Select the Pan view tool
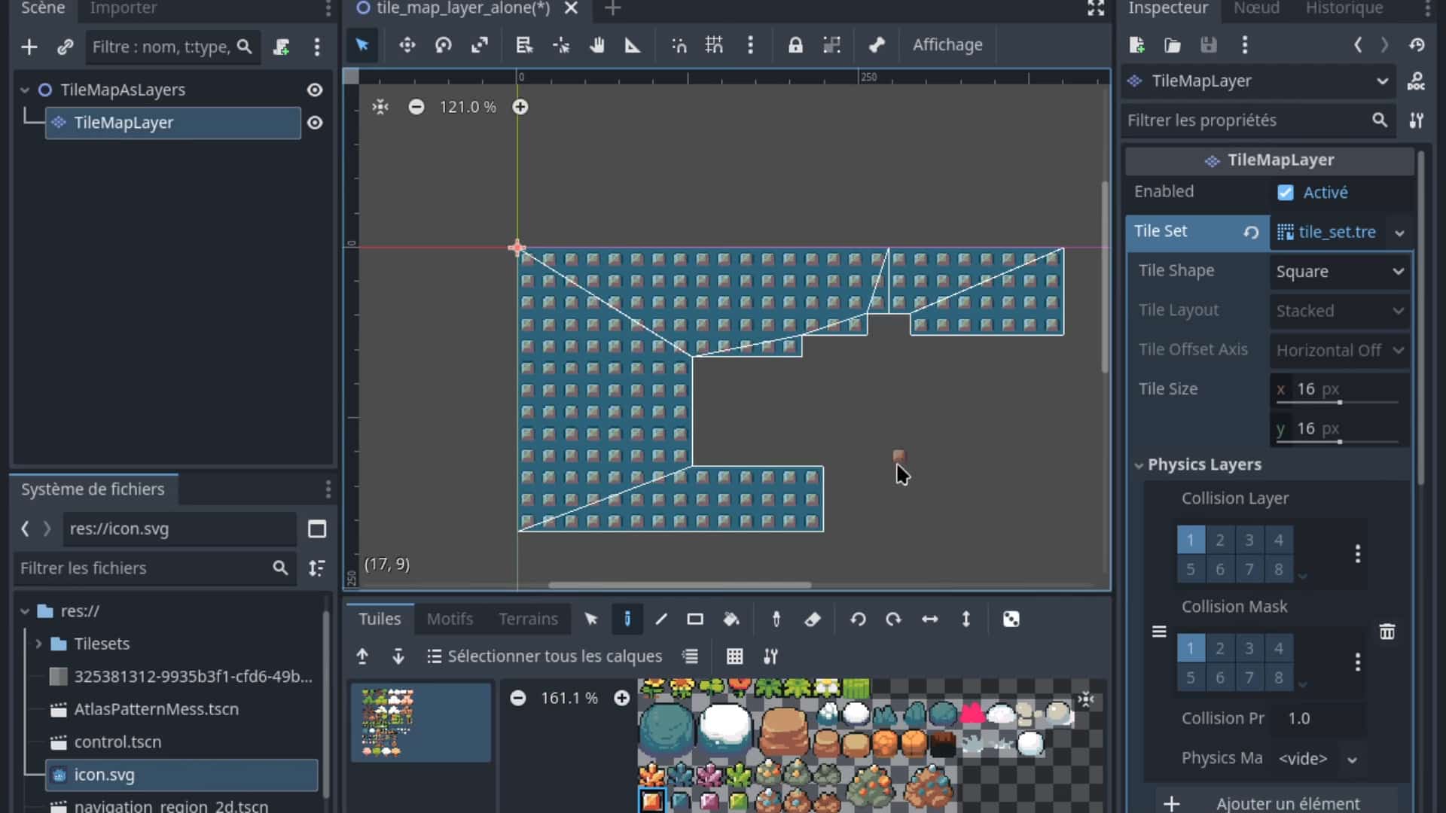The height and width of the screenshot is (813, 1446). coord(597,46)
